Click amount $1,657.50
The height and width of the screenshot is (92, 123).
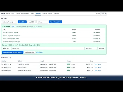tap(97, 42)
